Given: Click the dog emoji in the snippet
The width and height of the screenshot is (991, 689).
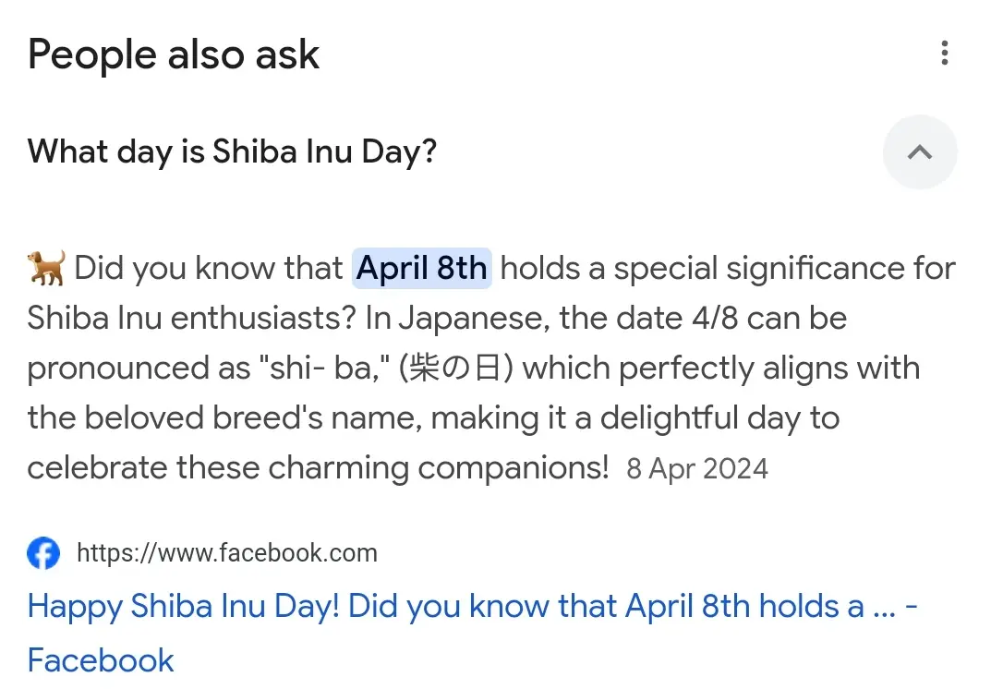Looking at the screenshot, I should 46,268.
